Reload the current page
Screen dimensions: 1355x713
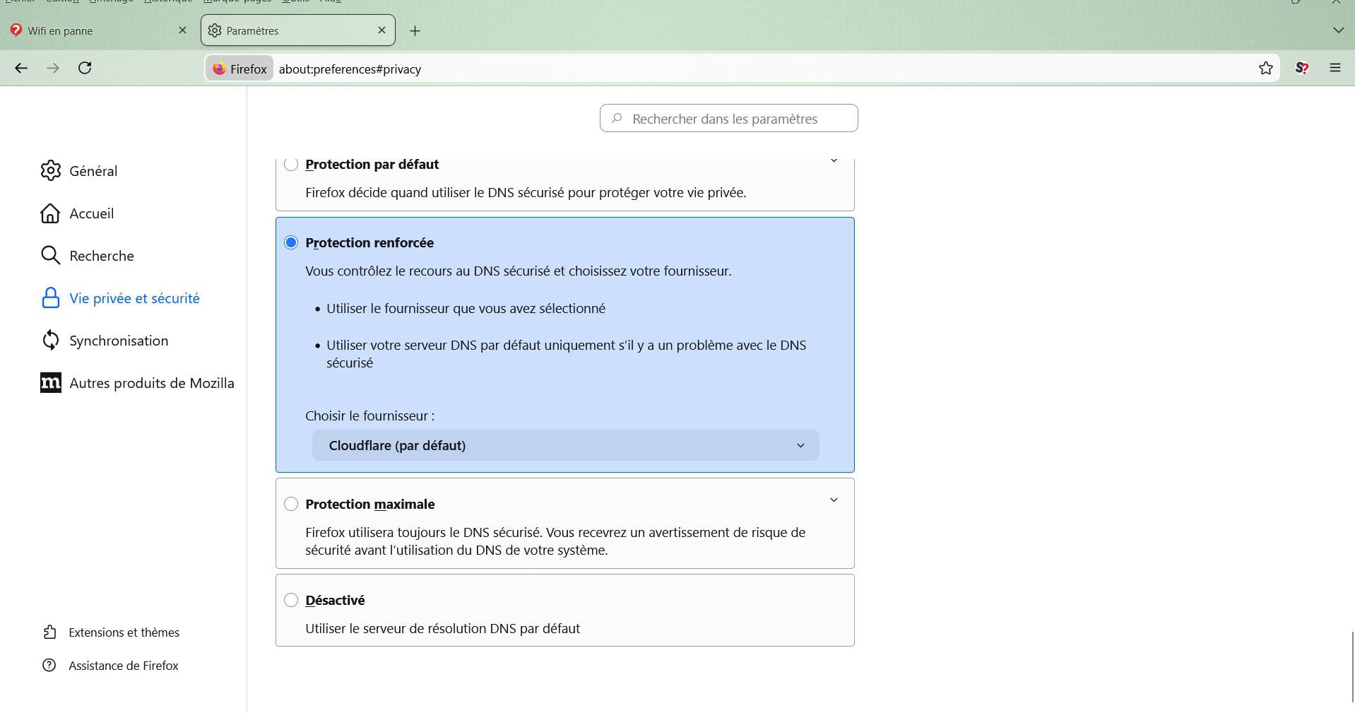coord(85,69)
